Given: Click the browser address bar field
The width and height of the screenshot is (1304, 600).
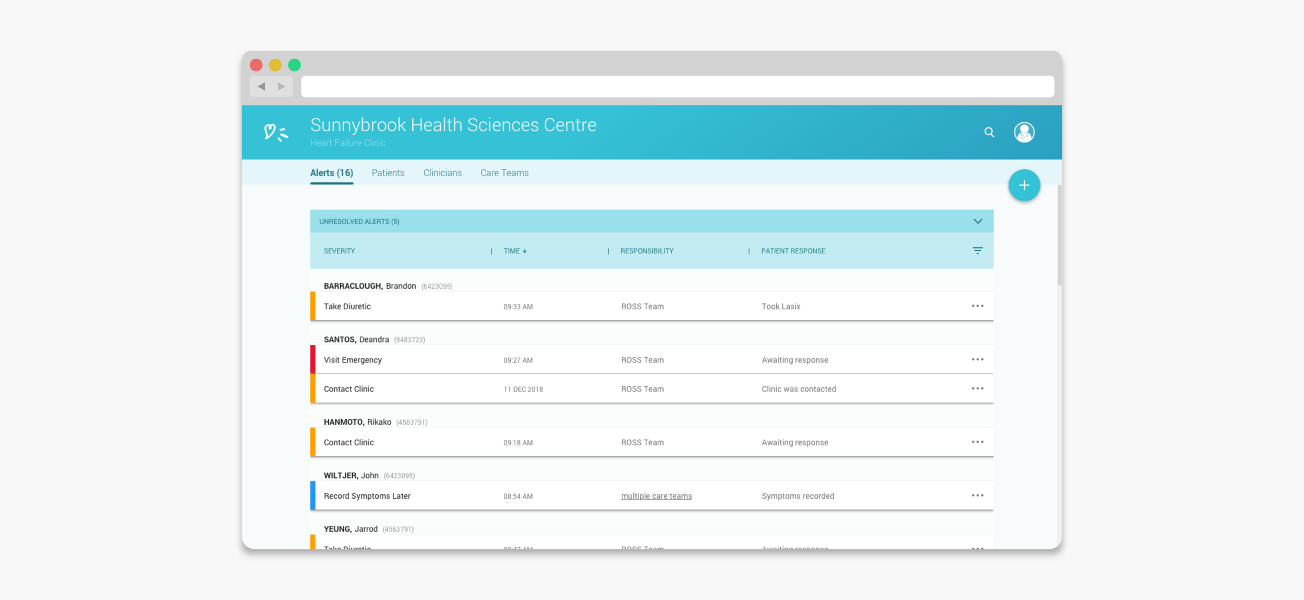Looking at the screenshot, I should click(x=677, y=87).
